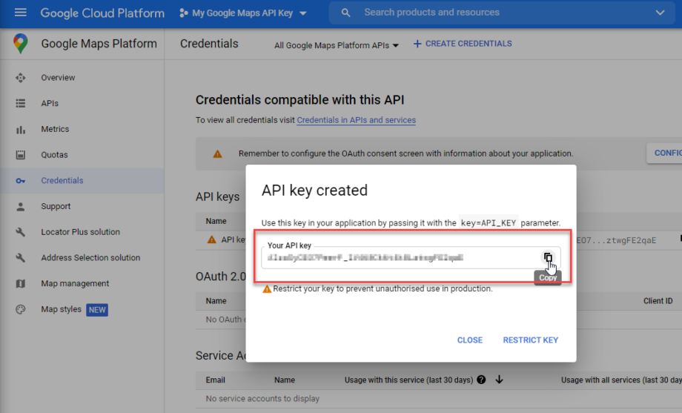The width and height of the screenshot is (682, 413).
Task: Click the Map styles palette icon
Action: pyautogui.click(x=21, y=310)
